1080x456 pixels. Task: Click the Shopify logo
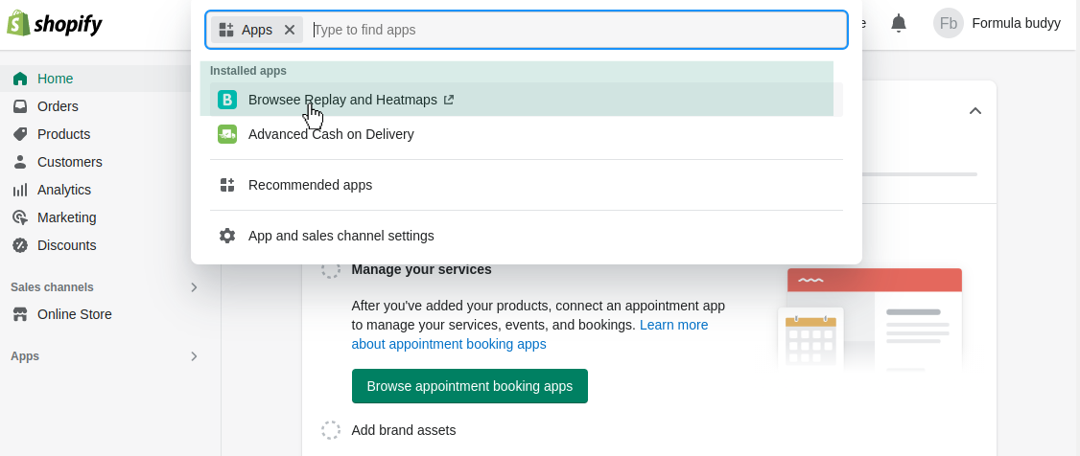55,24
